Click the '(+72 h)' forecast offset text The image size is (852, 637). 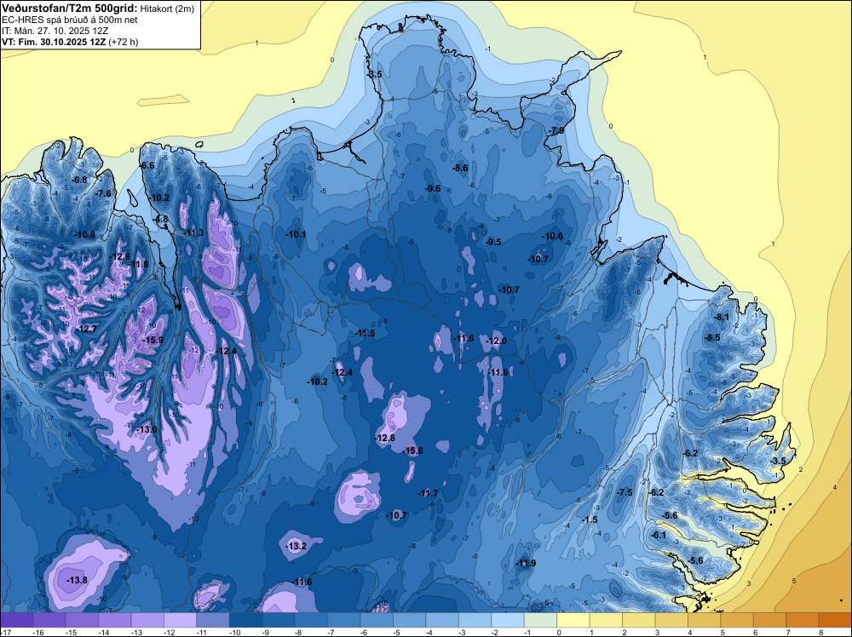[x=124, y=42]
